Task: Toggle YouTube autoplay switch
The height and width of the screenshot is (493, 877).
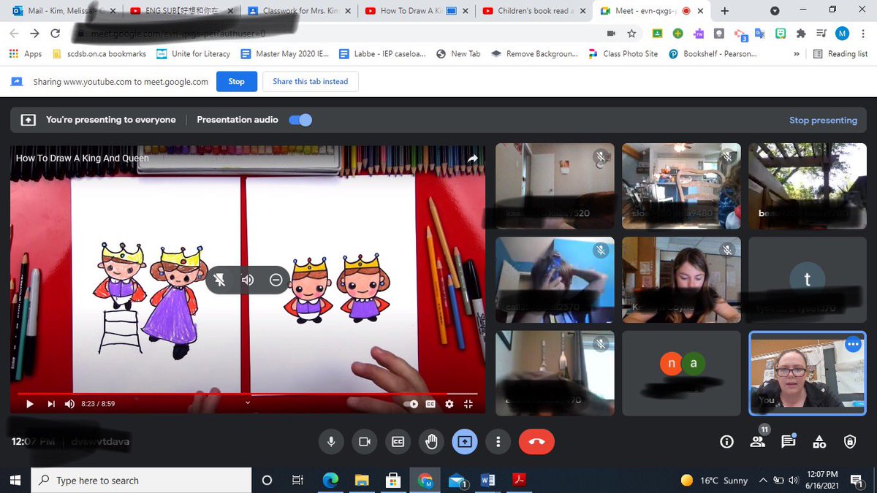Action: click(411, 403)
